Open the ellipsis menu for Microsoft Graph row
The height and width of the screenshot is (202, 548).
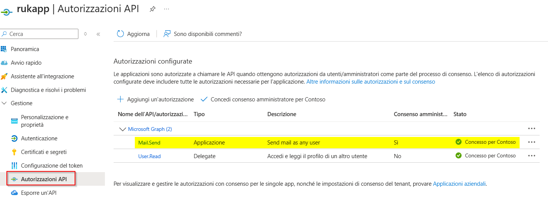532,129
